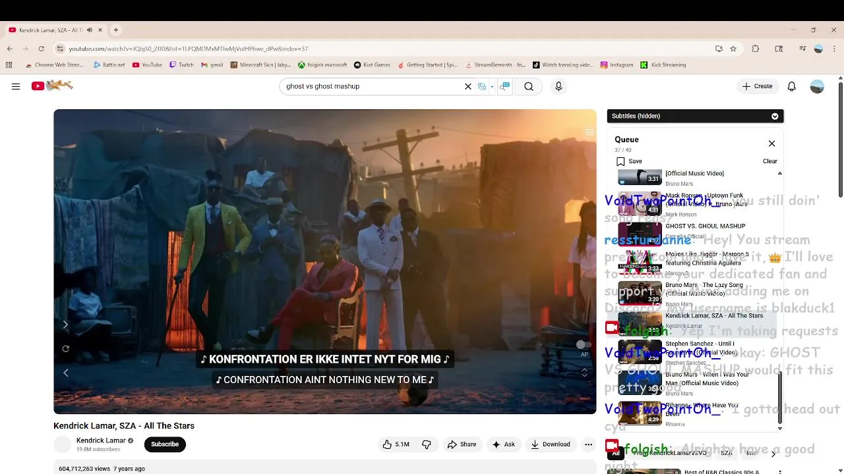The image size is (844, 474).
Task: Select the SZA filter chip
Action: pos(726,454)
